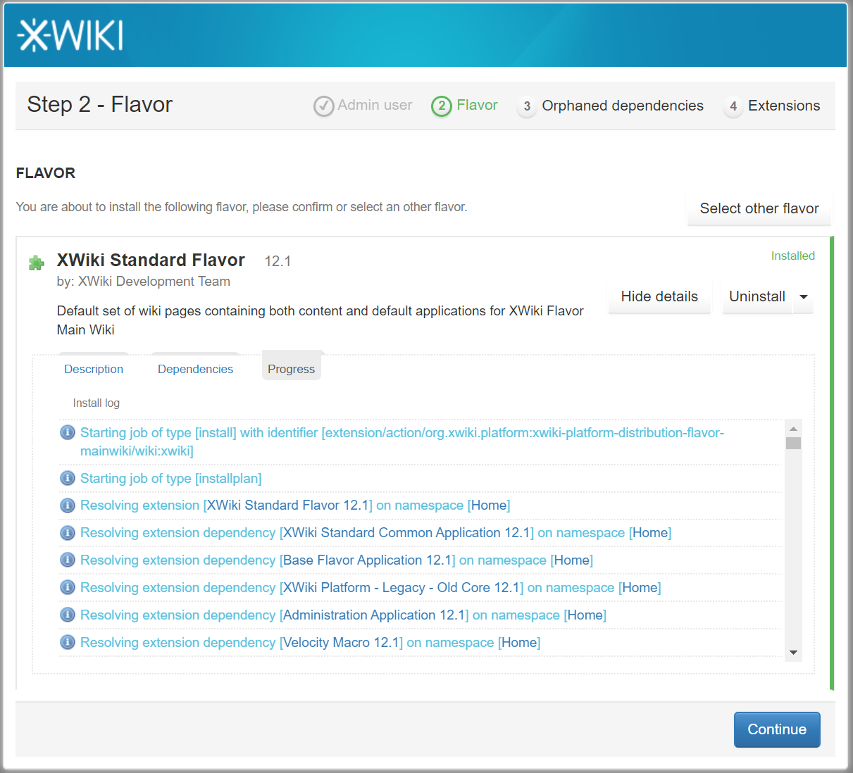Click the version number '12.1'

278,261
